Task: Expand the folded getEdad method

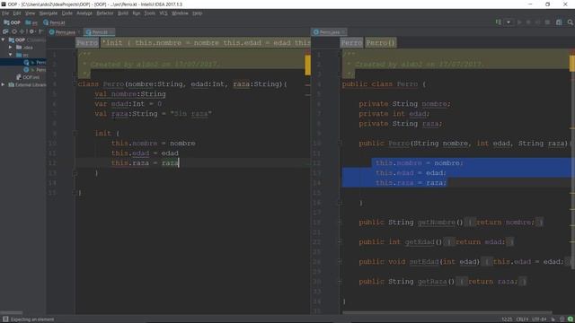Action: [340, 241]
